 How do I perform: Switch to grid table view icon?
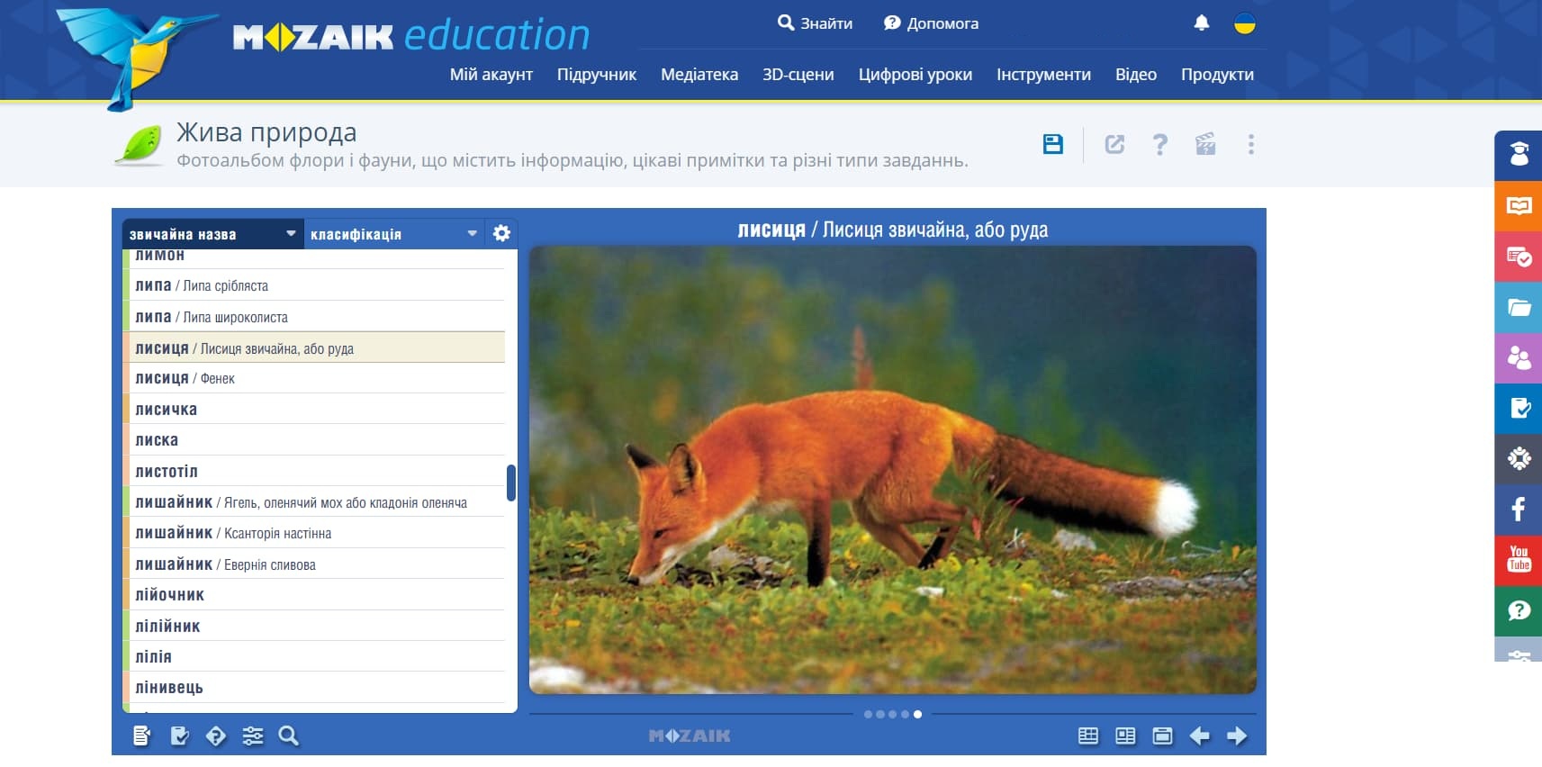pyautogui.click(x=1088, y=735)
